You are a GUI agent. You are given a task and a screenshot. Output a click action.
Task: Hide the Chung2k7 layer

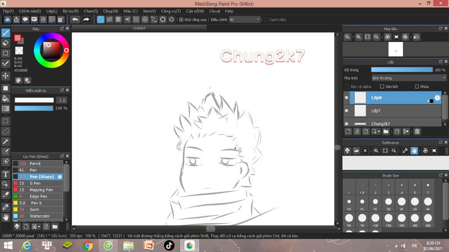[346, 124]
